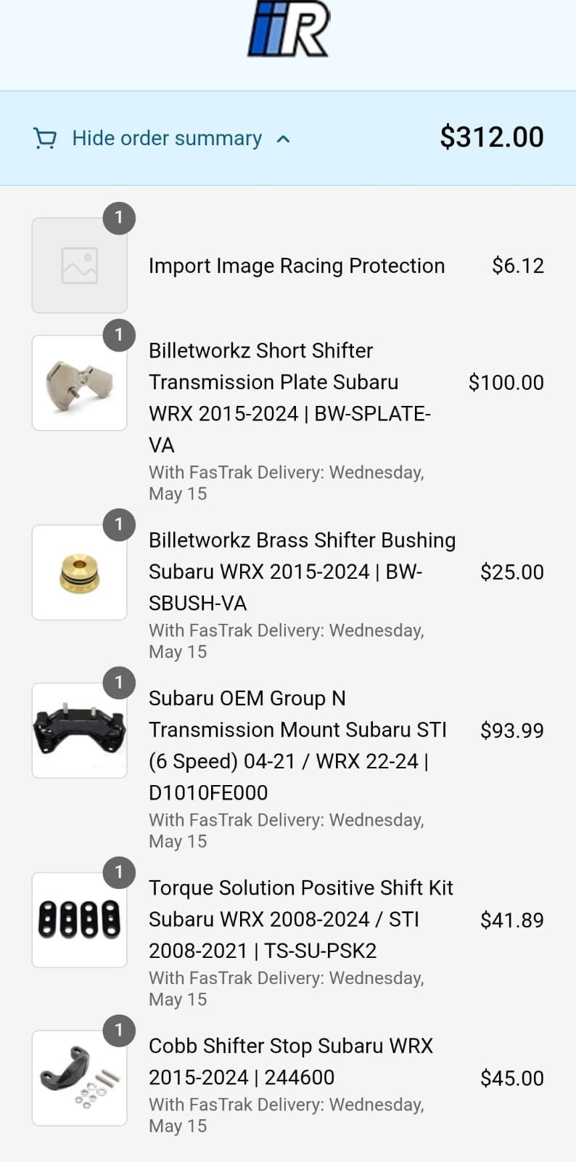This screenshot has height=1162, width=576.
Task: Select Torque Solution Positive Shift Kit title
Action: coord(300,919)
